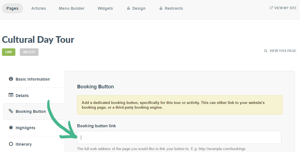Open the Pages tab
This screenshot has height=152, width=300.
pos(12,8)
